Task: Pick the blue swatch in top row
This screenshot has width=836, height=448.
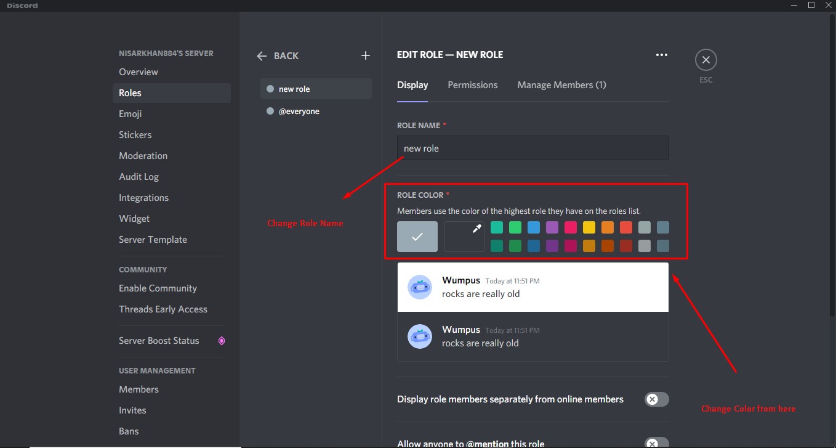Action: (534, 227)
